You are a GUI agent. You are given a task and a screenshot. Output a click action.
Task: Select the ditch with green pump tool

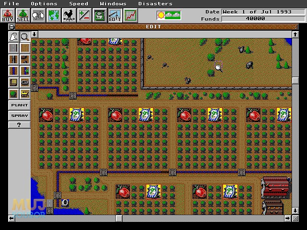point(25,71)
